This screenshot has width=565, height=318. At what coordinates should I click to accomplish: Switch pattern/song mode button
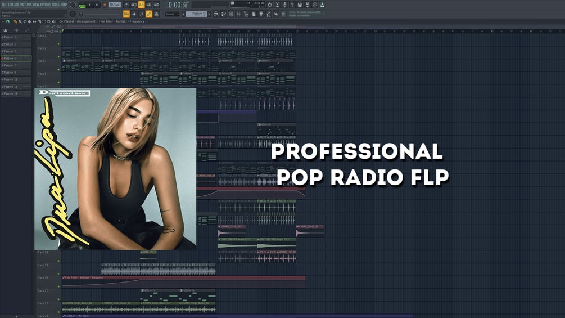[82, 6]
